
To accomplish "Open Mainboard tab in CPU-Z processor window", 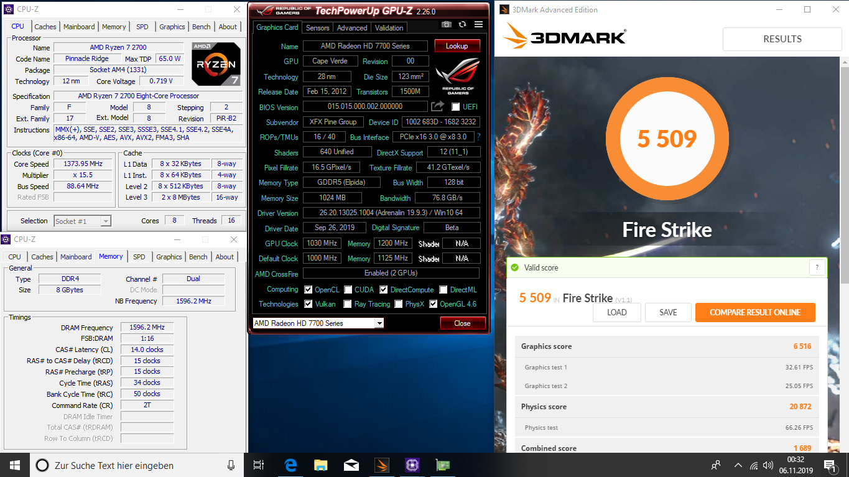I will click(79, 27).
